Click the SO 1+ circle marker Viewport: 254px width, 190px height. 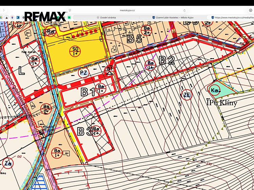tap(75, 51)
